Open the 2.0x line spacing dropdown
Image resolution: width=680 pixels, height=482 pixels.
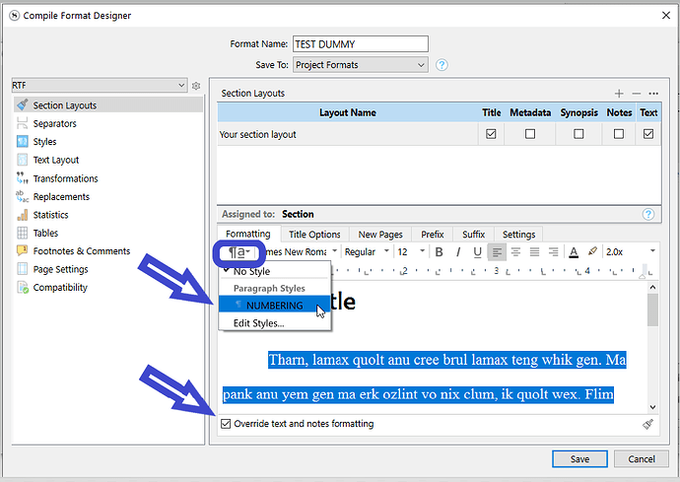click(x=631, y=252)
